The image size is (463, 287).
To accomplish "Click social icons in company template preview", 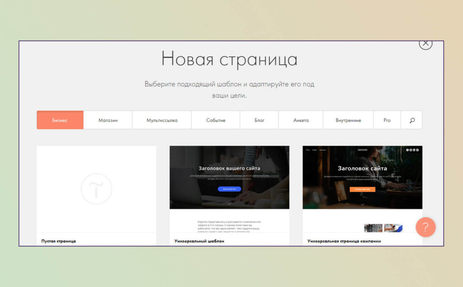I will click(412, 150).
